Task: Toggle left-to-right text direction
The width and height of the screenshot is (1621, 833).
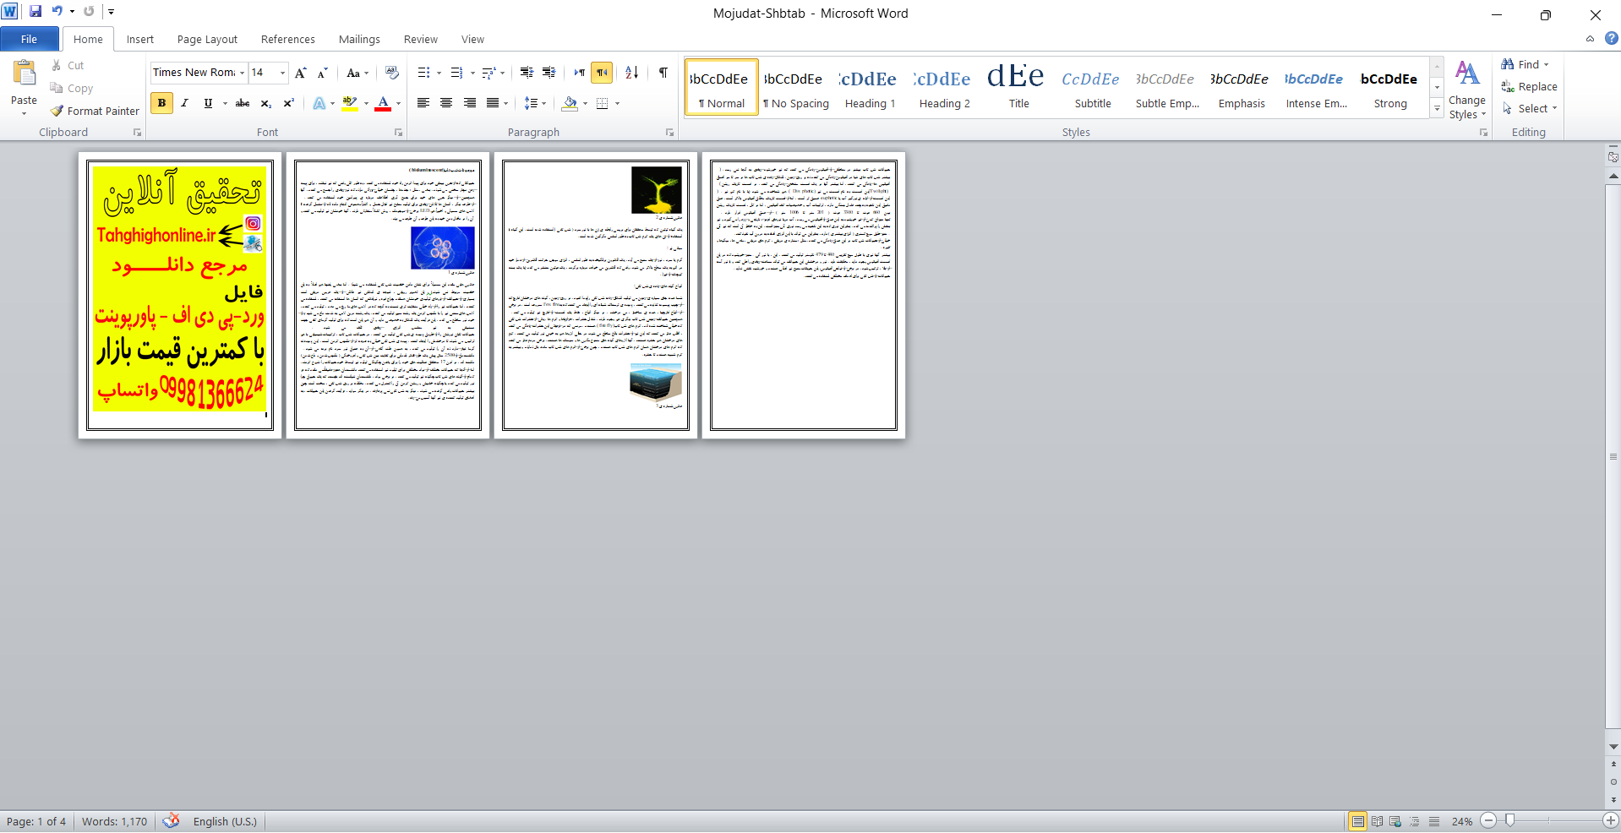Action: click(x=579, y=73)
